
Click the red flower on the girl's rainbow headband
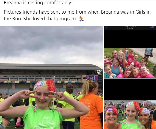tap(51, 85)
